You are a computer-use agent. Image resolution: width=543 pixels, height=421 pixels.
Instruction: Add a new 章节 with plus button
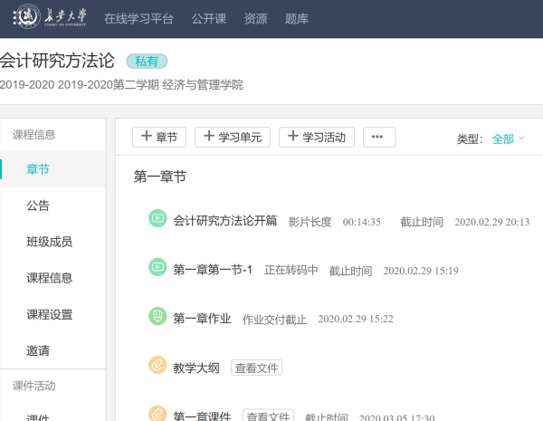pyautogui.click(x=159, y=138)
